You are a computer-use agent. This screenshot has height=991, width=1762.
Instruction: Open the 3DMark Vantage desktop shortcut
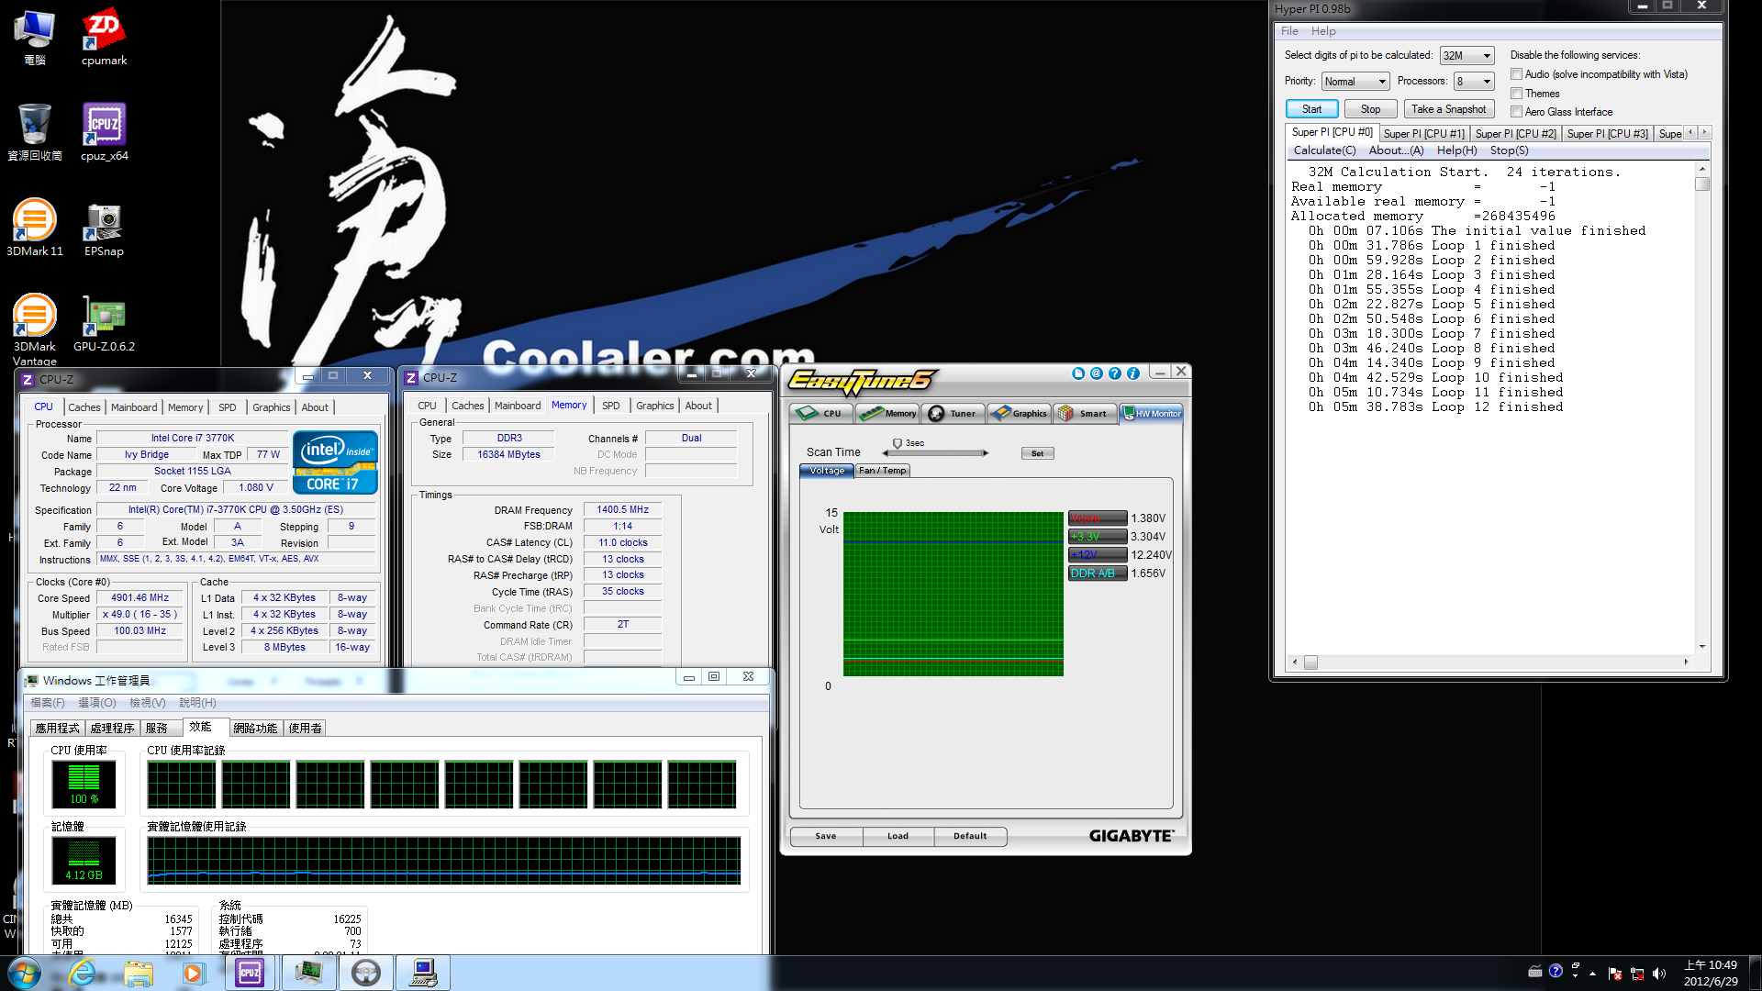pyautogui.click(x=34, y=328)
